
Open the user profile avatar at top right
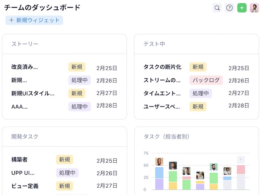(x=254, y=8)
